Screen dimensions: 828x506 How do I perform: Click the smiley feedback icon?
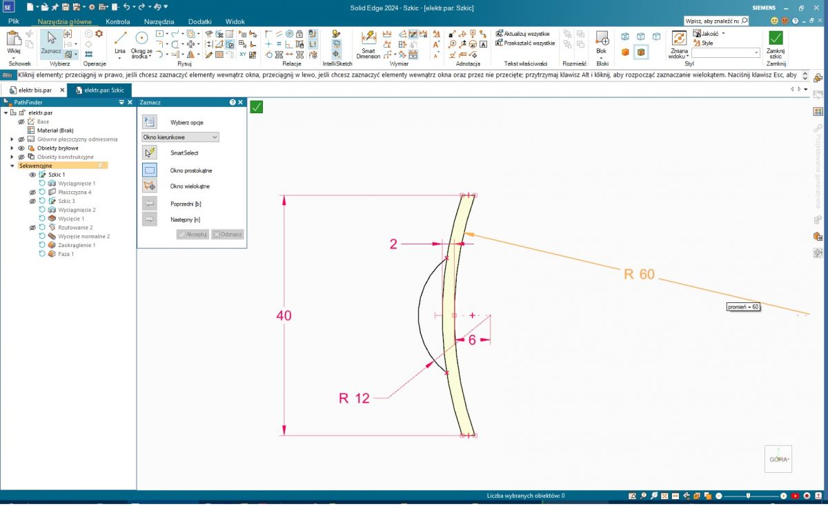(x=773, y=21)
